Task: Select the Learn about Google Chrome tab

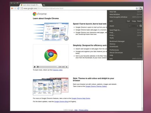Action: click(31, 5)
